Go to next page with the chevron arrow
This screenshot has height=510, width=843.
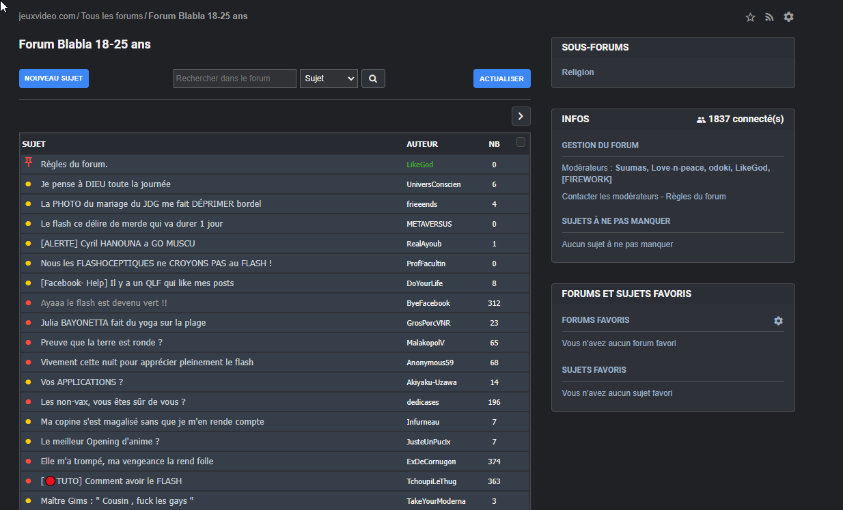click(521, 116)
